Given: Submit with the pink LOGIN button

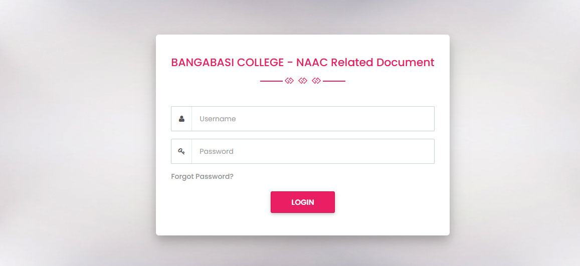Looking at the screenshot, I should click(303, 202).
